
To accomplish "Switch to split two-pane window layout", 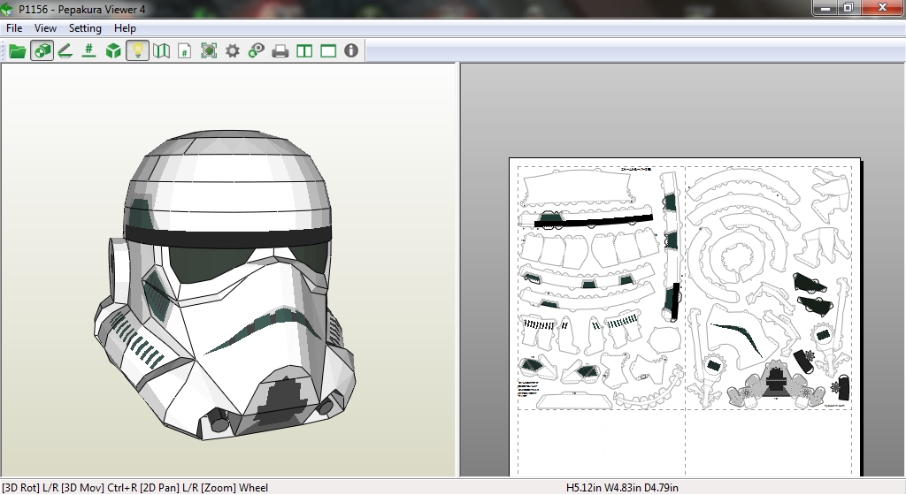I will tap(304, 50).
